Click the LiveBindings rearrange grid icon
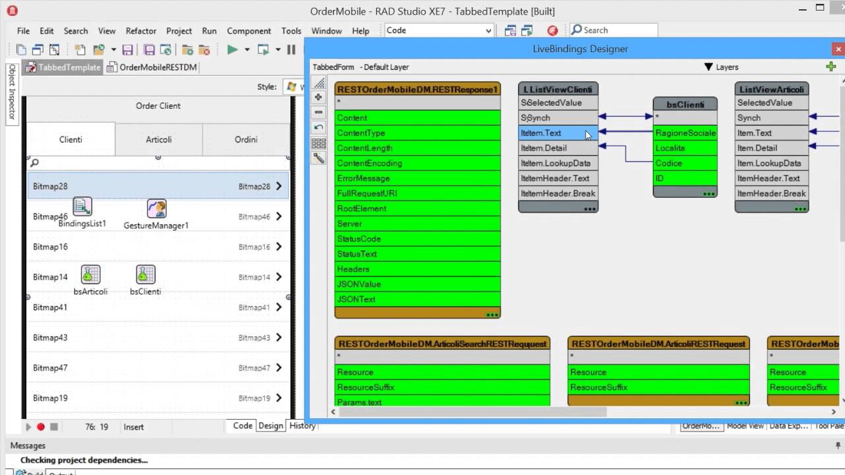Image resolution: width=845 pixels, height=475 pixels. coord(319,143)
